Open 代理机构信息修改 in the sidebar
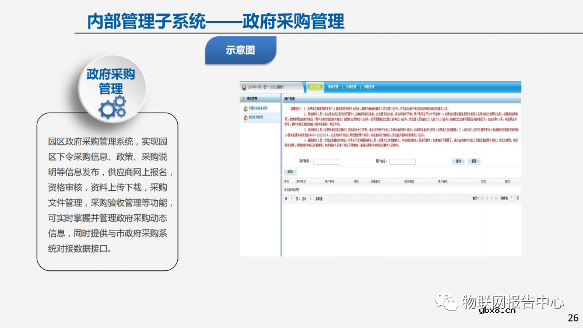Viewport: 583px width, 328px height. click(258, 109)
